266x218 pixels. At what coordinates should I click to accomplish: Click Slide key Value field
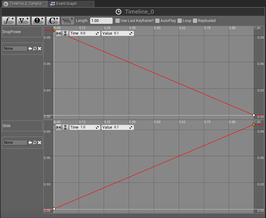point(118,127)
